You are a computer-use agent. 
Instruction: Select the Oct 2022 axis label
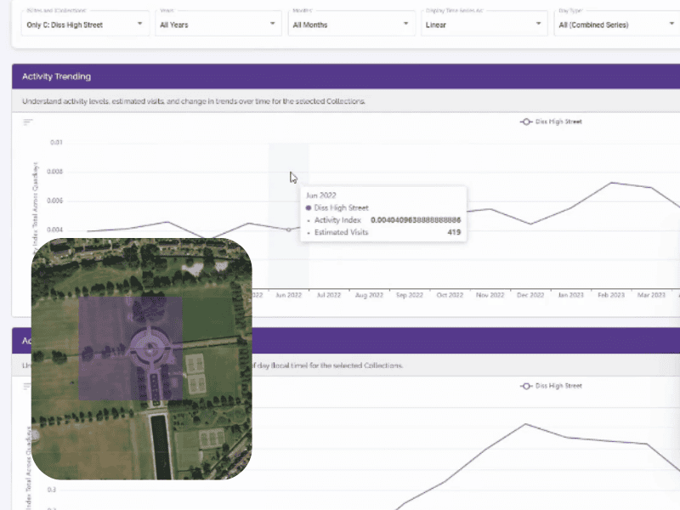pos(450,296)
